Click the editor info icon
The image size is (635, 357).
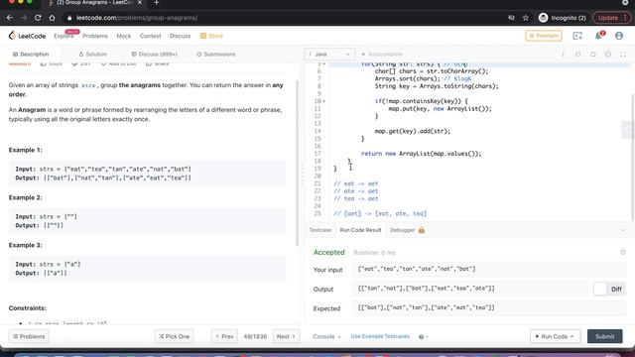coord(563,55)
